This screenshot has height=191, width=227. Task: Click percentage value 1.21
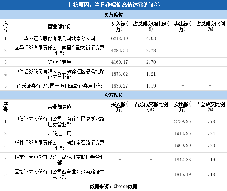pos(151,74)
